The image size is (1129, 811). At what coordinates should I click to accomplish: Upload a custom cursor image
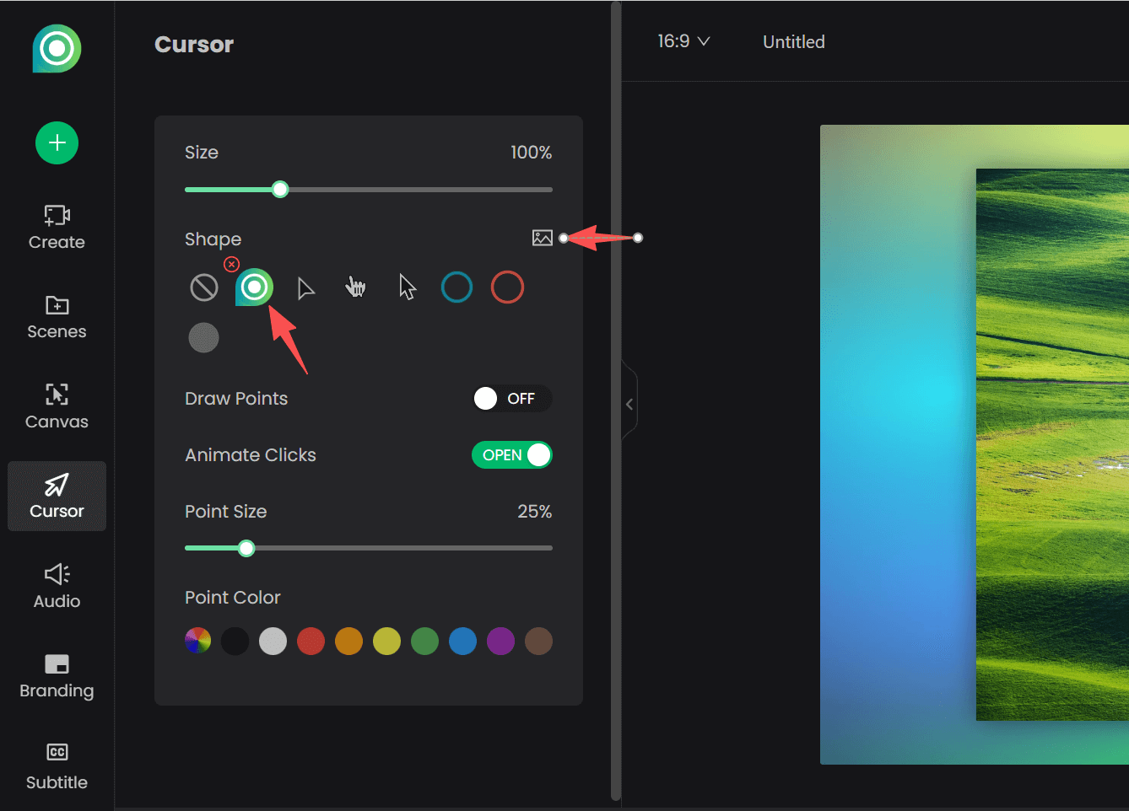[543, 238]
